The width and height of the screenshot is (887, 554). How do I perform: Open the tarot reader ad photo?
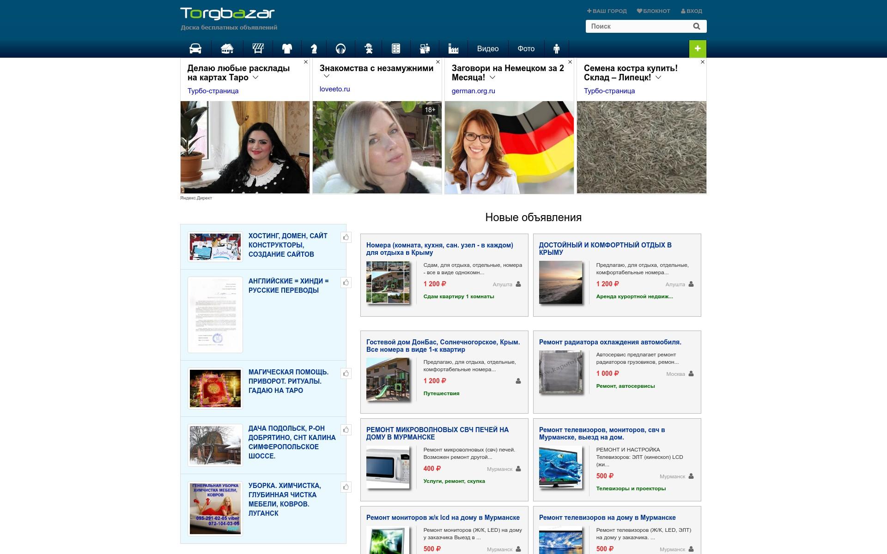tap(245, 147)
